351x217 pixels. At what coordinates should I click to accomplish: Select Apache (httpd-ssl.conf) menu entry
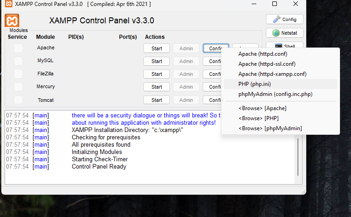coord(280,64)
